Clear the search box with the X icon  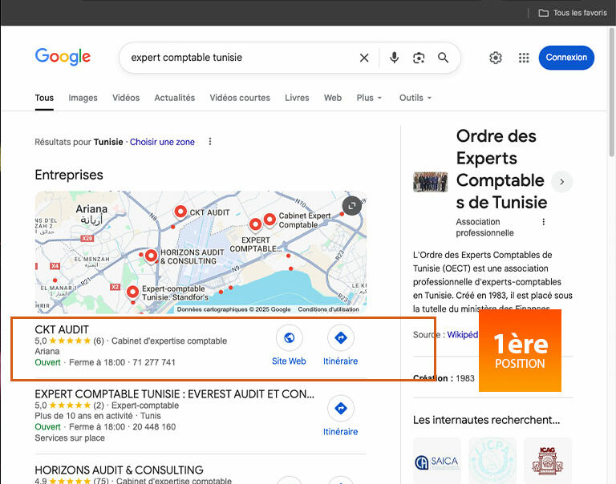(364, 58)
